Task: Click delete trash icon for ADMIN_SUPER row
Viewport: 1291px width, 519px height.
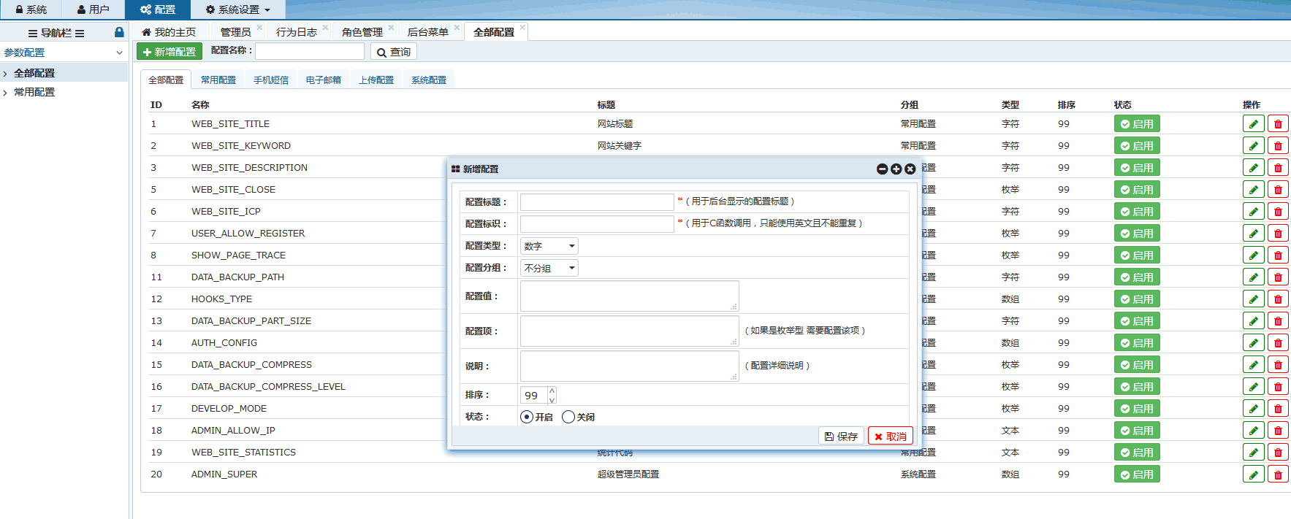Action: tap(1278, 474)
